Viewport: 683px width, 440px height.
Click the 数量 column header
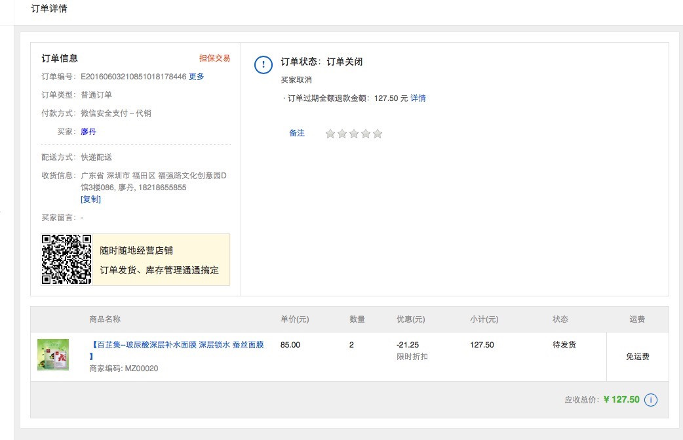pos(357,319)
